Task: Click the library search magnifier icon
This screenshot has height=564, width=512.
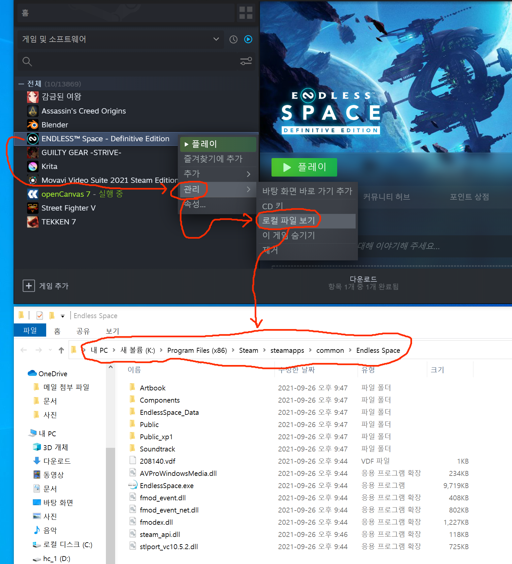Action: pos(27,61)
